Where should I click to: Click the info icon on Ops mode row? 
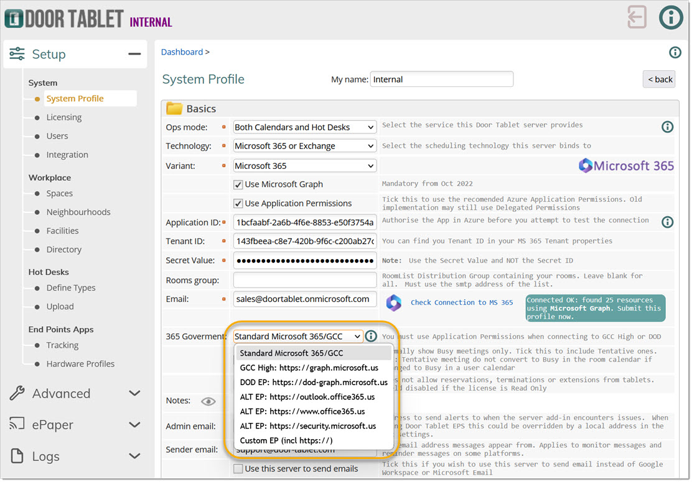pyautogui.click(x=667, y=127)
